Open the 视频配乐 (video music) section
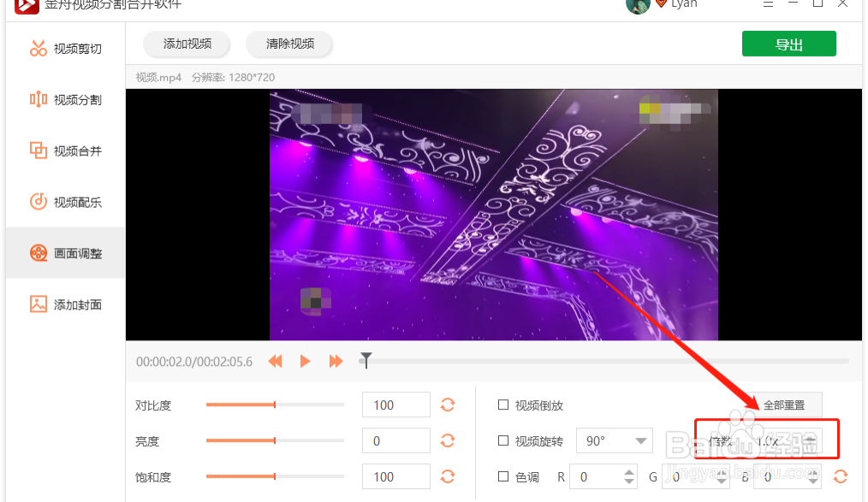Screen dimensions: 868x502 coord(65,202)
